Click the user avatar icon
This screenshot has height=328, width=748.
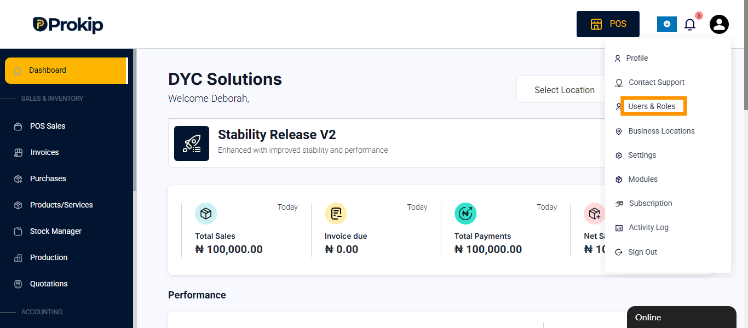click(719, 24)
